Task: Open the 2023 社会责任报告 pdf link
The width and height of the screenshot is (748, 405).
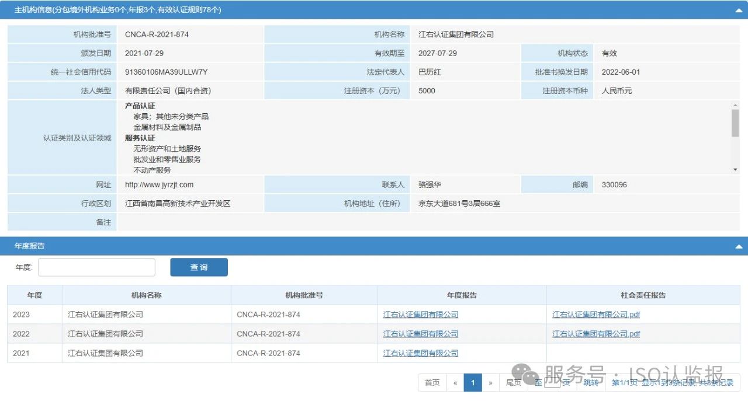Action: 596,315
